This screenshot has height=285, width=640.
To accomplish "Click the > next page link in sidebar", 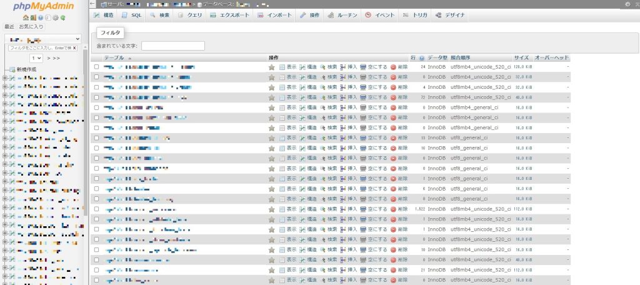I will click(x=49, y=58).
